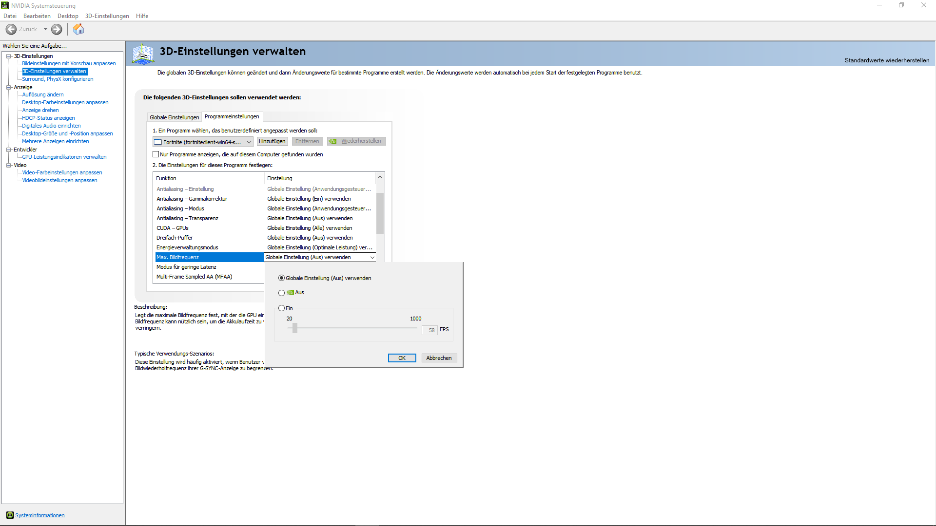Switch to Globale Einstellungen tab
Viewport: 936px width, 526px height.
click(174, 117)
